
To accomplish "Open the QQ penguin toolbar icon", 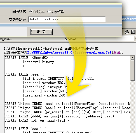I will [127, 32].
